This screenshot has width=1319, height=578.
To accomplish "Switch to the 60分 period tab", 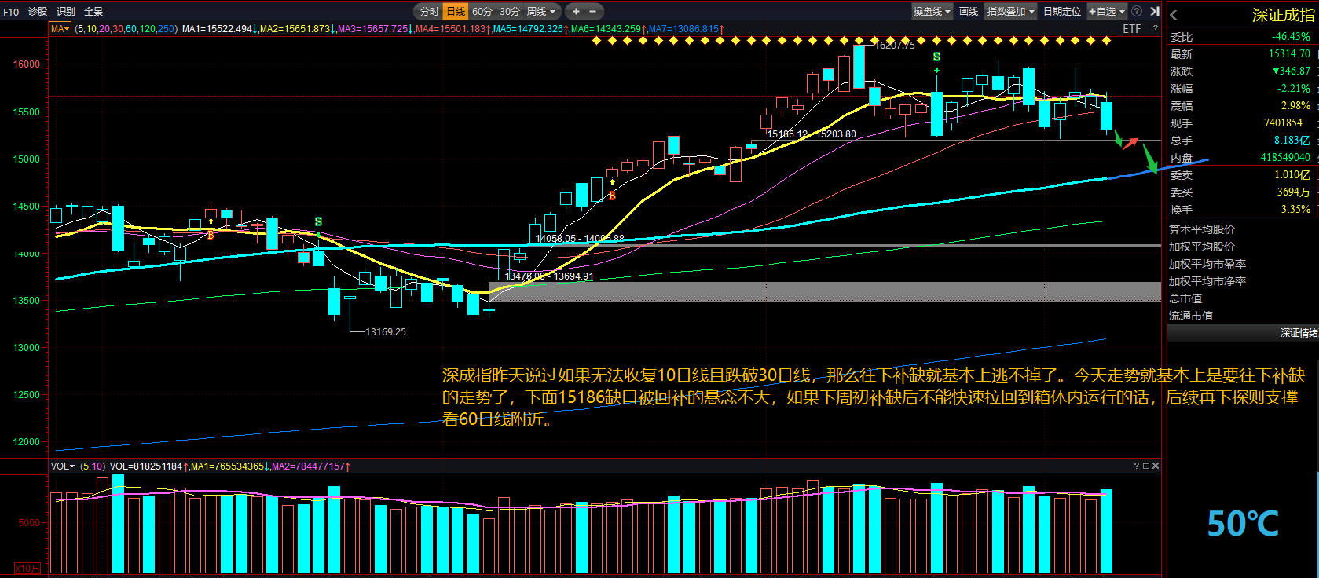I will [x=482, y=12].
